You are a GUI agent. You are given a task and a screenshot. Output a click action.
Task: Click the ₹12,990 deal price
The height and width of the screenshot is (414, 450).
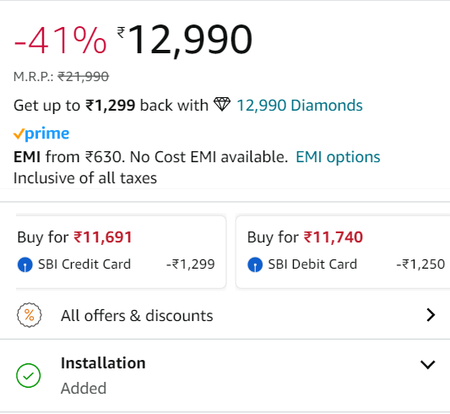click(x=185, y=40)
